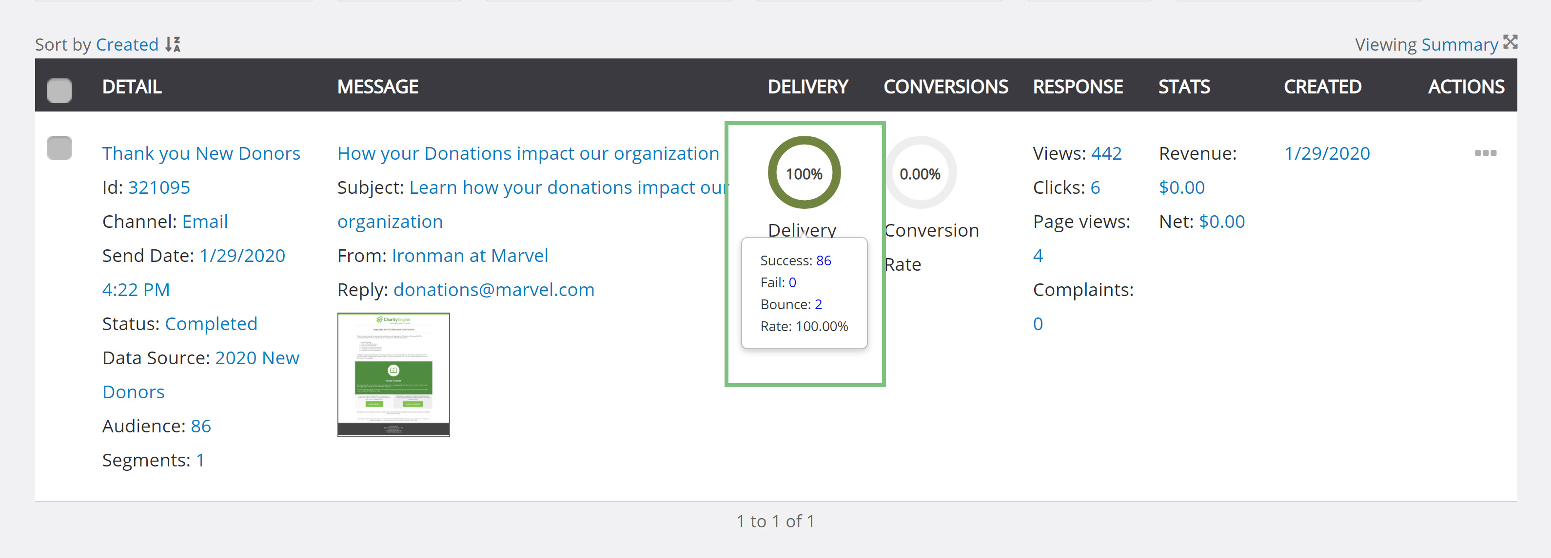1551x558 pixels.
Task: Click the Success count 86 in the tooltip
Action: tap(823, 260)
